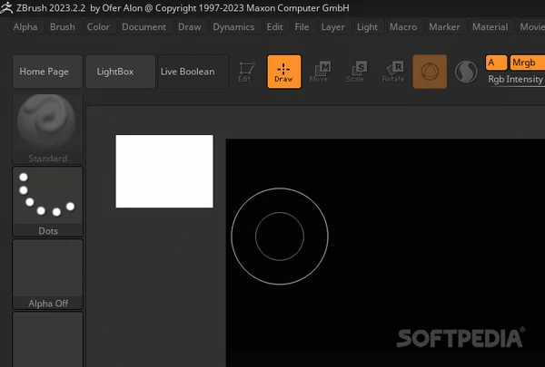This screenshot has height=367, width=545.
Task: Open the Layer menu
Action: (x=333, y=27)
